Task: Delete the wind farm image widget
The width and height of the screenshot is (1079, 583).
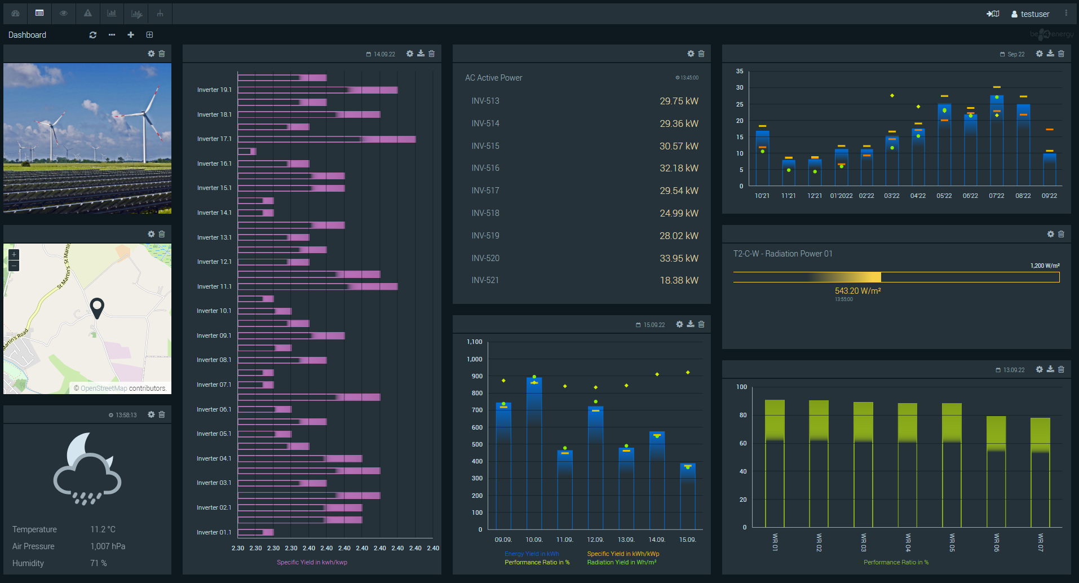Action: pyautogui.click(x=162, y=54)
